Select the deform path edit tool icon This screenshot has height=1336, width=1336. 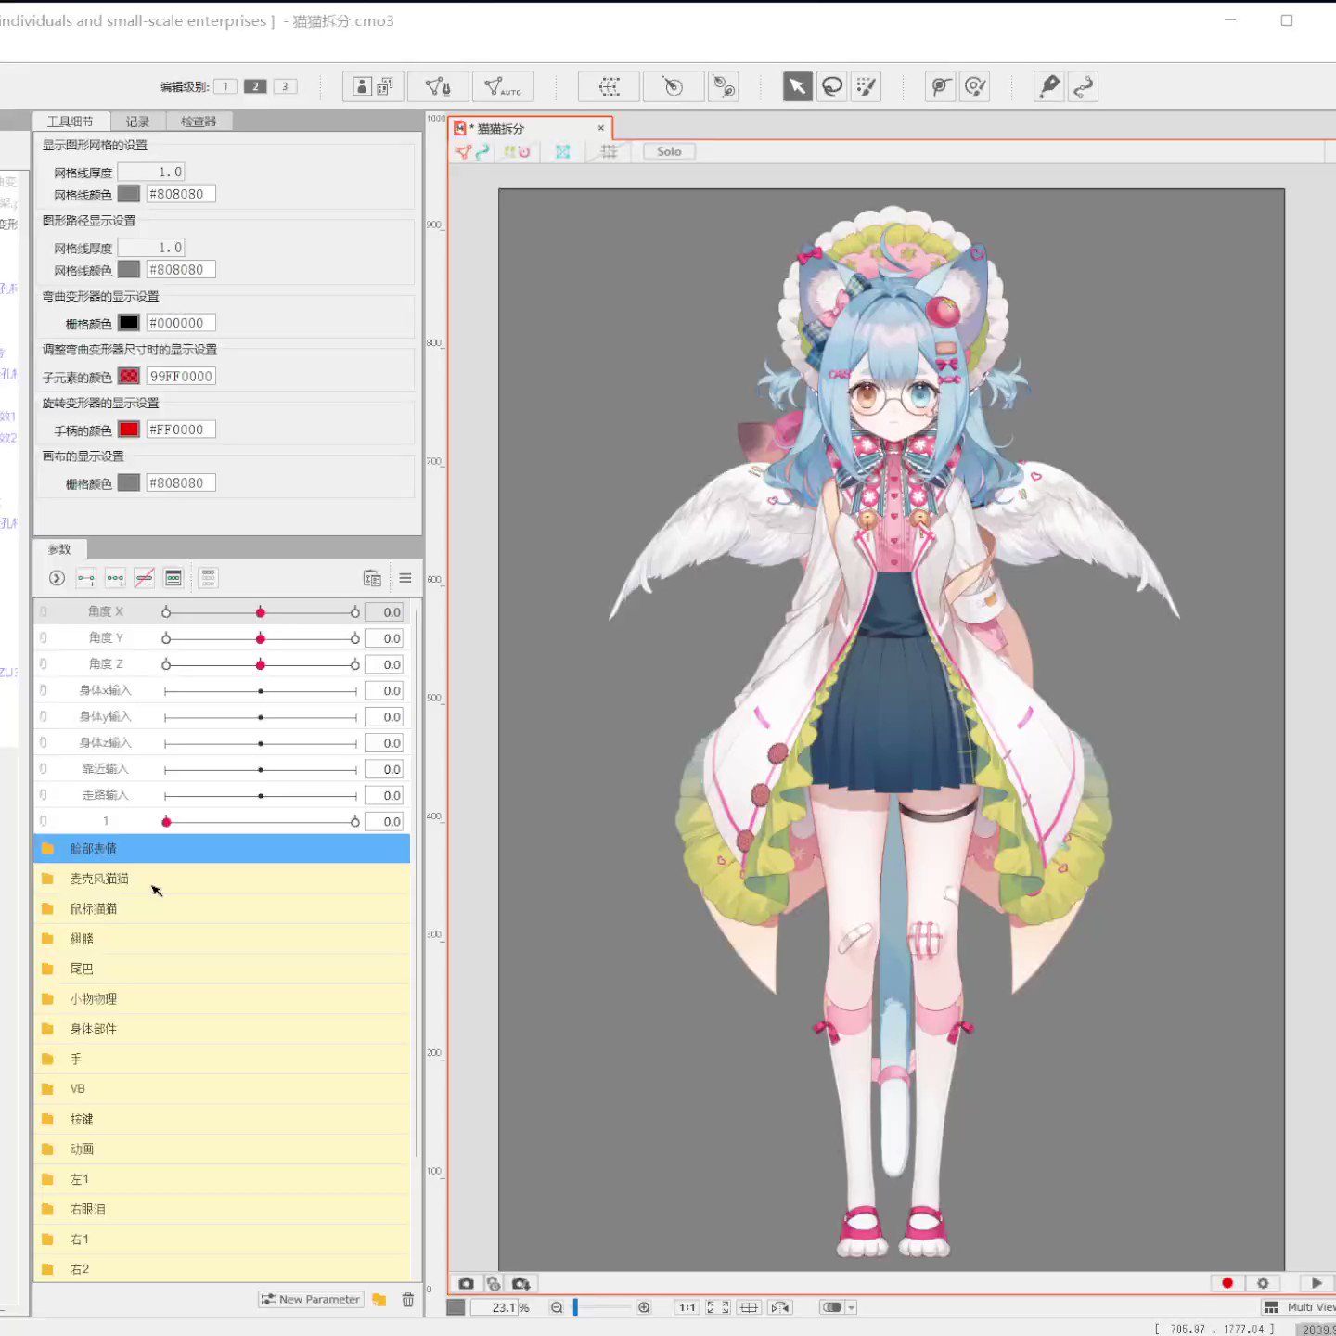point(974,86)
